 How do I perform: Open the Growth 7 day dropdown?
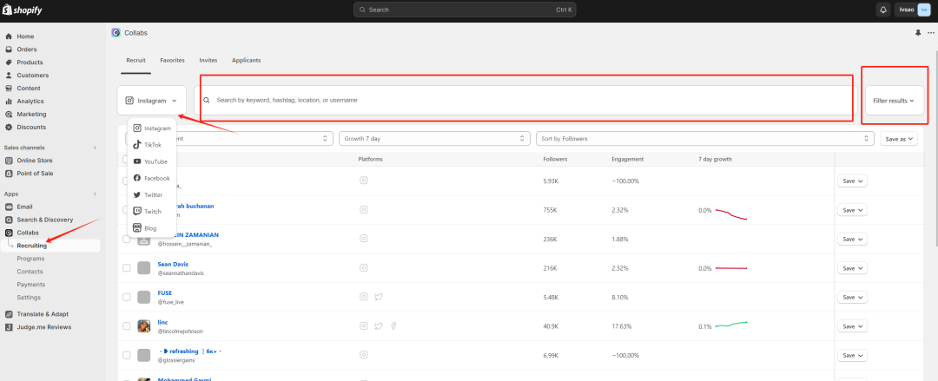click(x=434, y=138)
